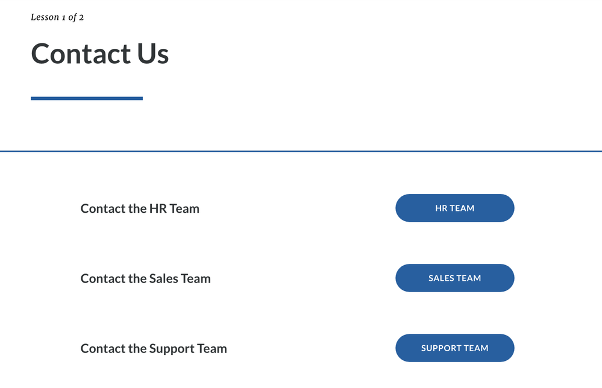Click the 'Contact the HR Team' text
The width and height of the screenshot is (602, 388).
pos(140,208)
